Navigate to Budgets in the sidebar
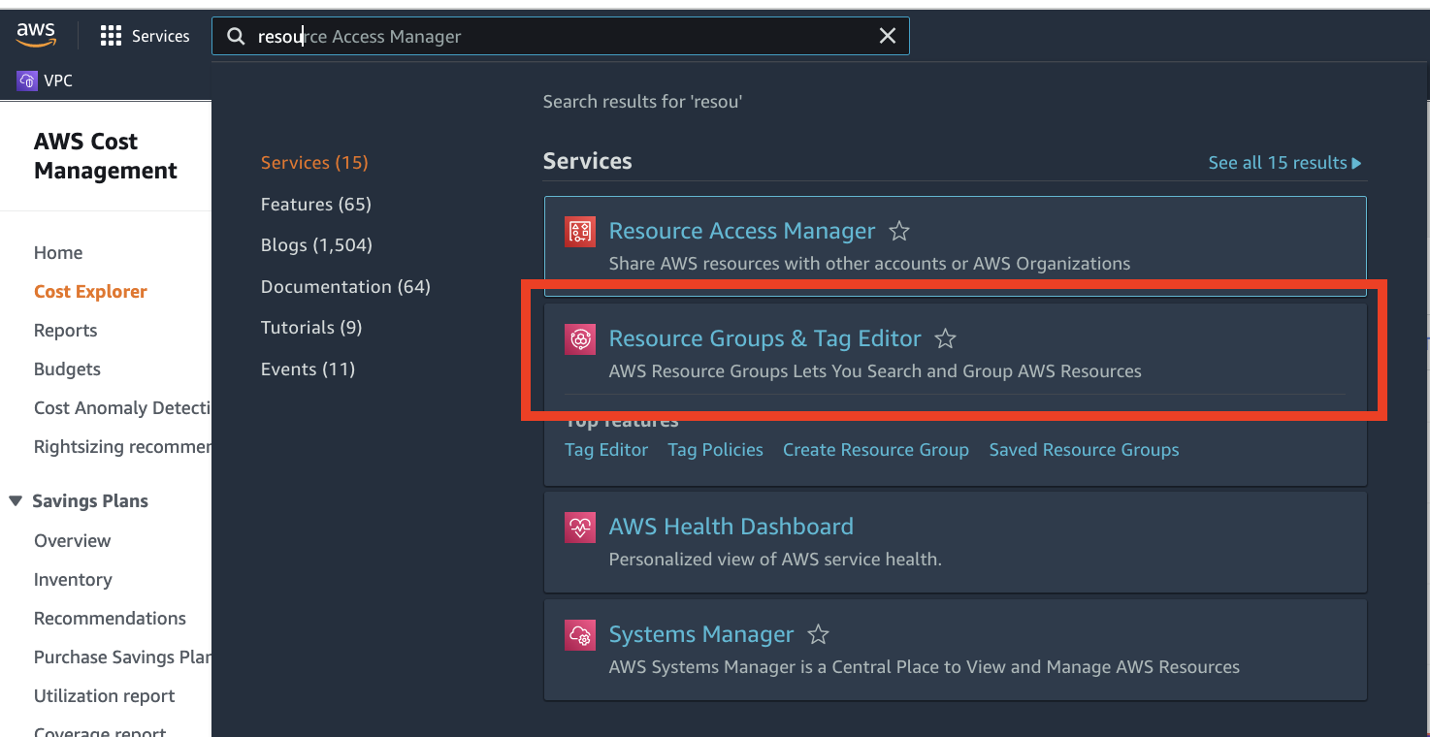Image resolution: width=1430 pixels, height=737 pixels. coord(67,368)
